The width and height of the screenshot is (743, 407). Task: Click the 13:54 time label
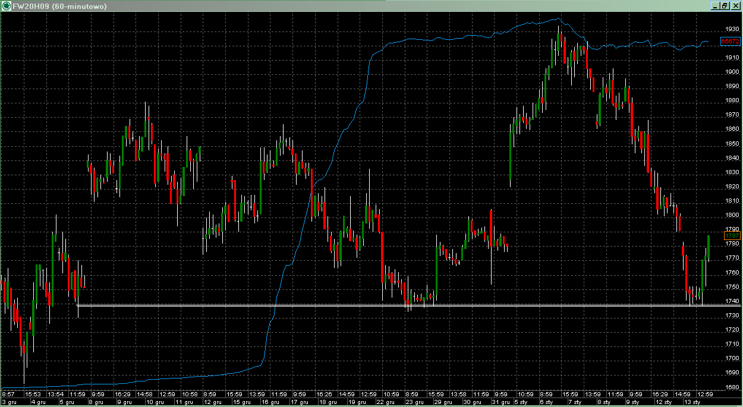tap(55, 395)
